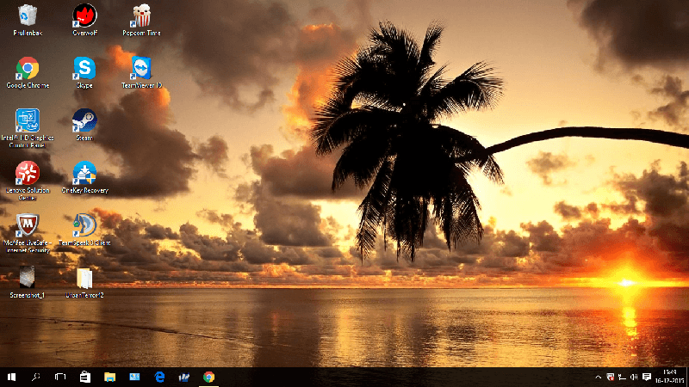Screen dimensions: 689x387
Task: Click the Intel HD Graphics Control Panel icon
Action: click(x=28, y=120)
